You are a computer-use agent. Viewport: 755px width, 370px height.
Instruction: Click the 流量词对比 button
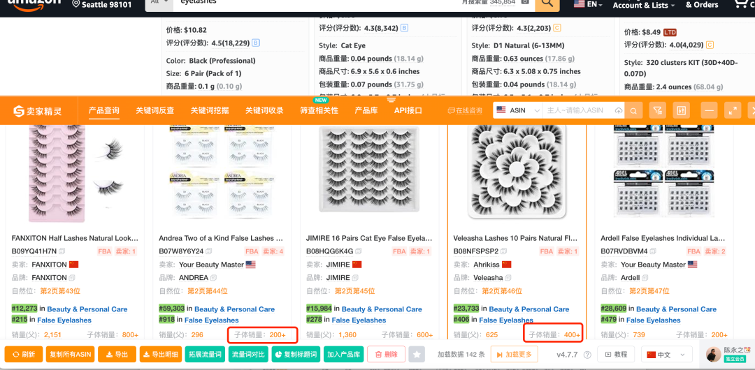pos(248,355)
